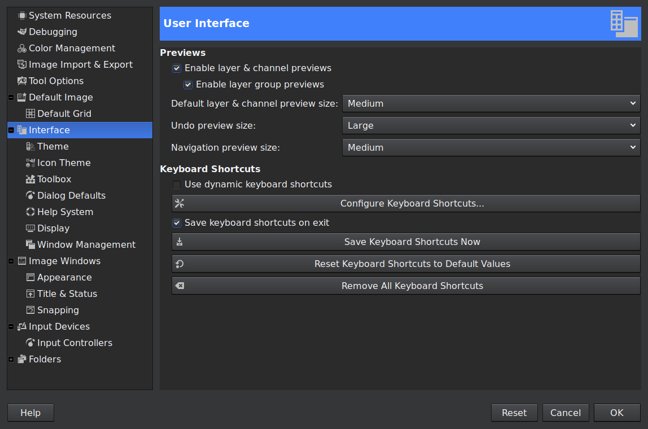This screenshot has width=648, height=429.
Task: Click the Default Grid icon
Action: (x=30, y=114)
